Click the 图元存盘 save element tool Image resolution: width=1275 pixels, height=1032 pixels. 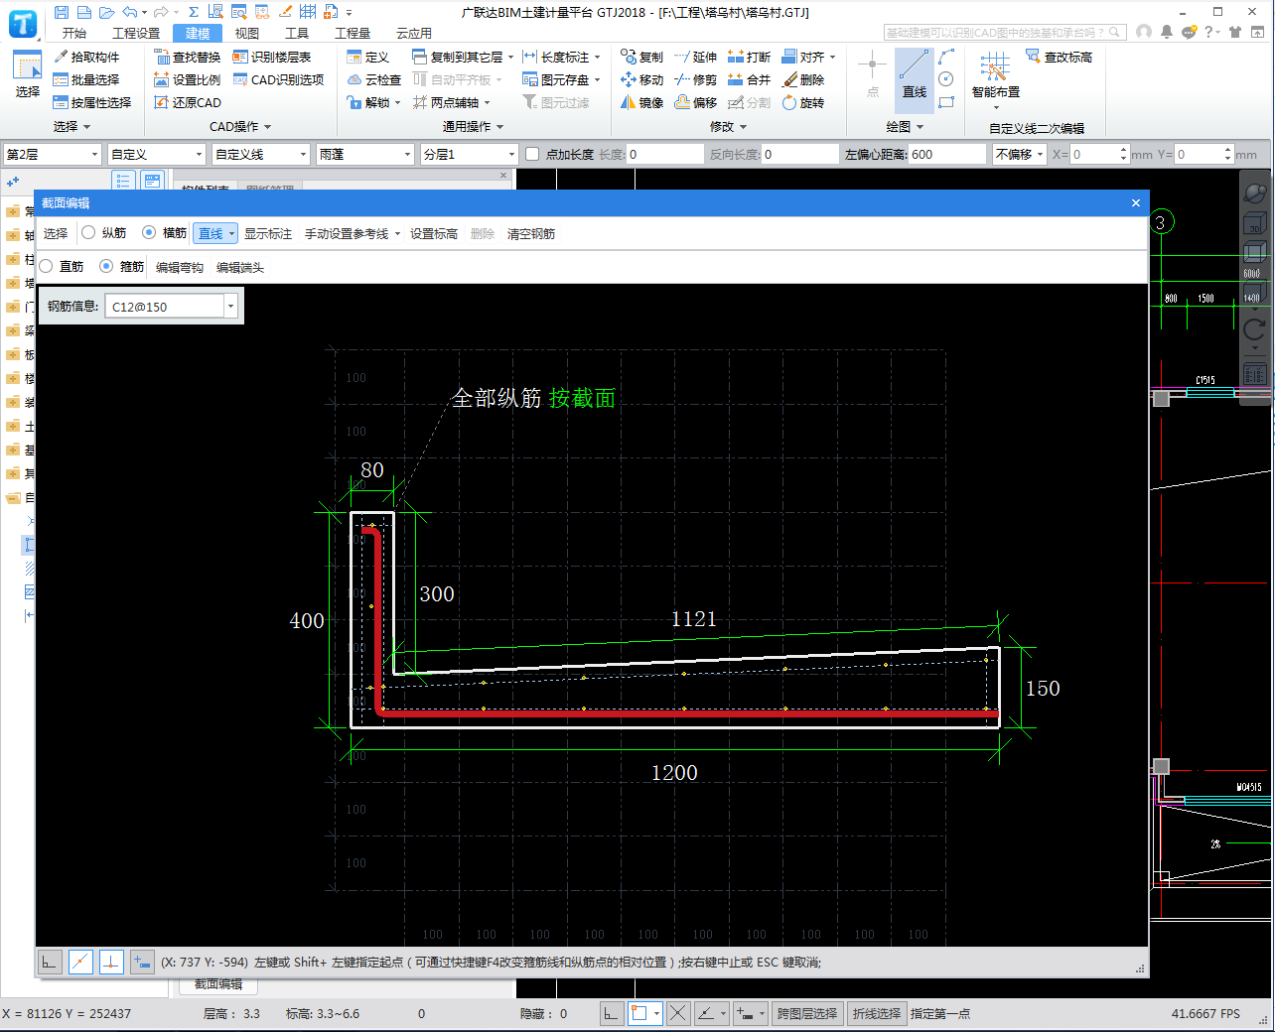click(562, 79)
